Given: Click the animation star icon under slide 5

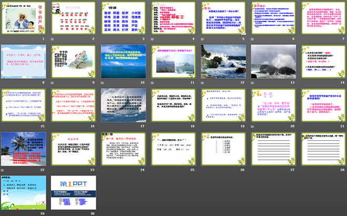Looking at the screenshot, I should (202, 39).
